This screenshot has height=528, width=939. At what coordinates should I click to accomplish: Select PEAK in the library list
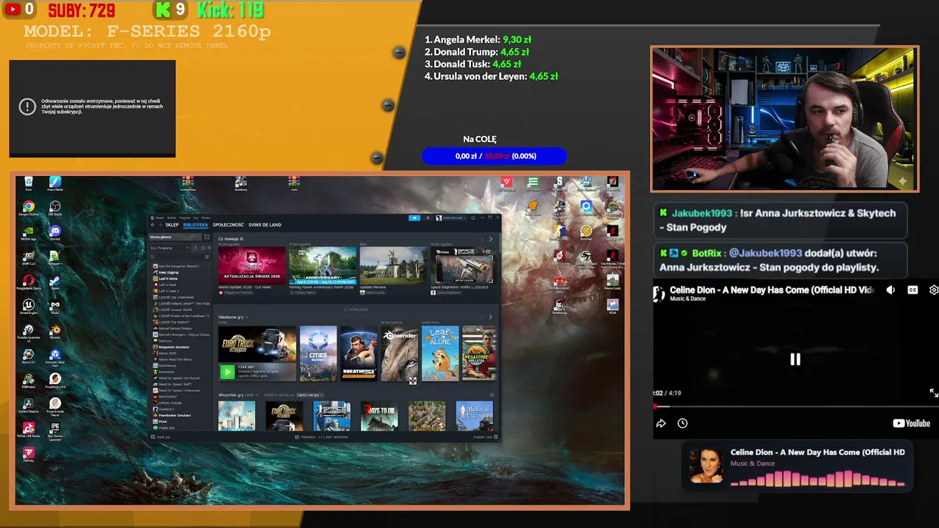pyautogui.click(x=162, y=422)
